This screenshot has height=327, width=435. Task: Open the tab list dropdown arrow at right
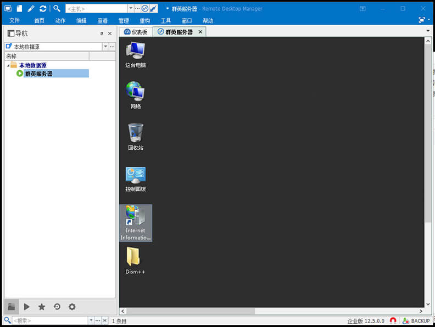(428, 31)
